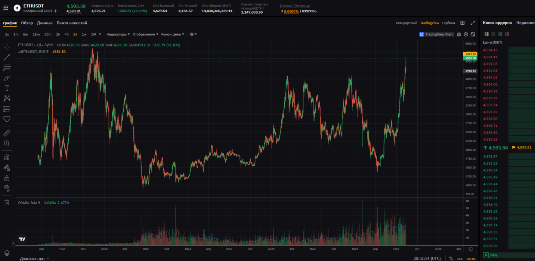Toggle logarithmic scale "лог"
The height and width of the screenshot is (261, 535).
[460, 259]
